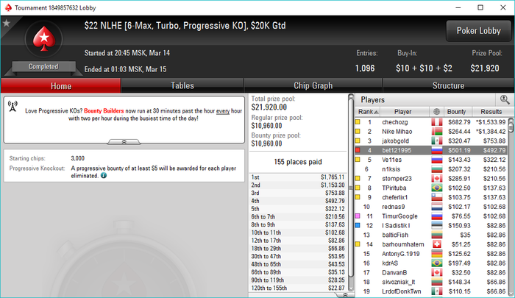Click the pink marker beside TimurGoogle
The height and width of the screenshot is (298, 515).
pos(358,216)
